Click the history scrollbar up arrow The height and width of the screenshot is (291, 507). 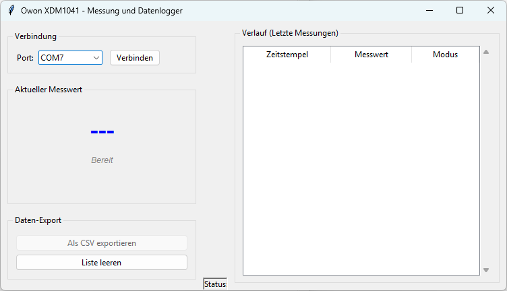pyautogui.click(x=486, y=52)
